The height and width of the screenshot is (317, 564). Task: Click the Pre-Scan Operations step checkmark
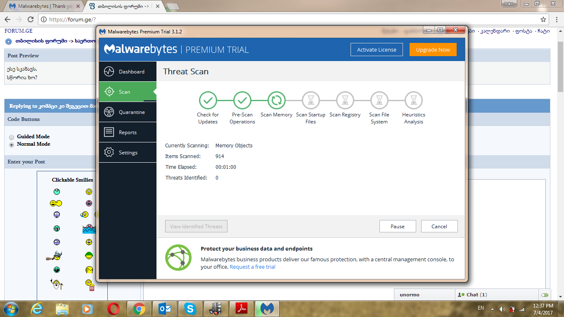point(242,100)
